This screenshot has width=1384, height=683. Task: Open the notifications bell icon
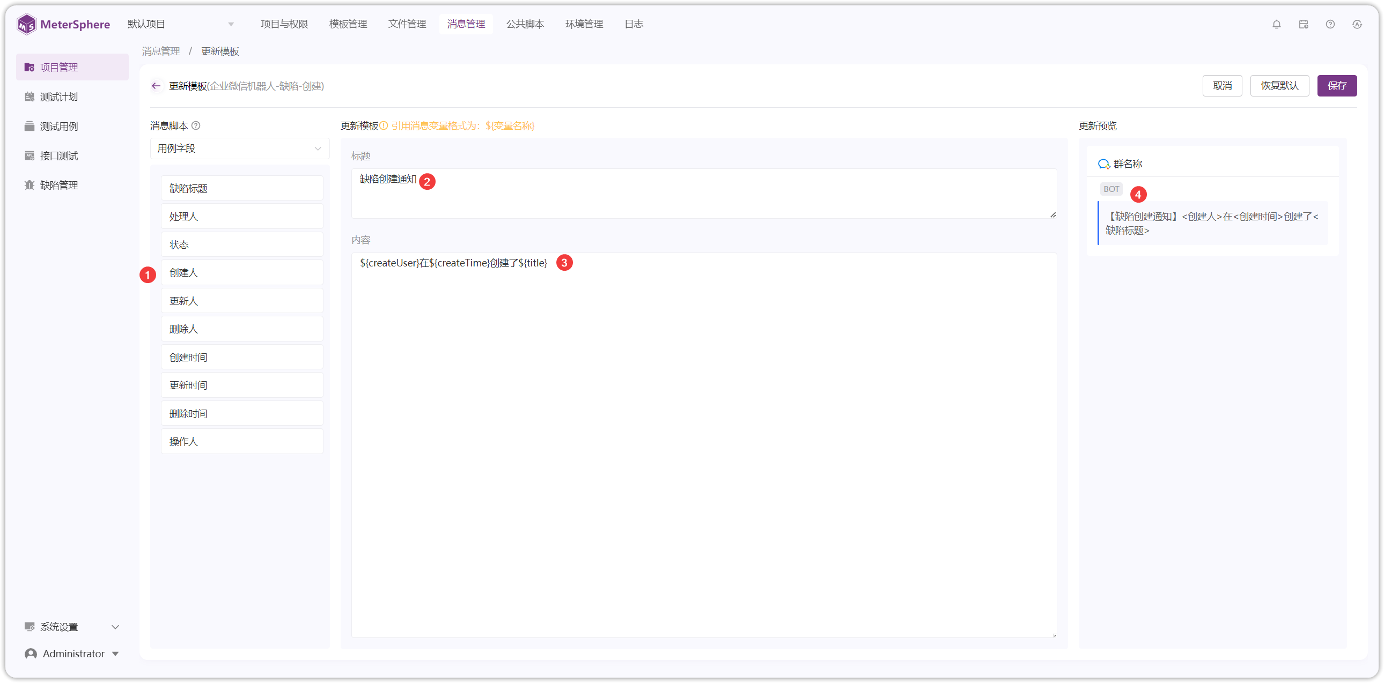coord(1277,24)
